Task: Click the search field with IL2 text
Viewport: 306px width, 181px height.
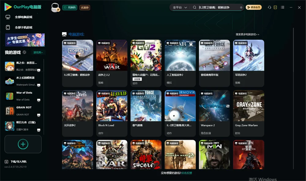Action: 219,7
